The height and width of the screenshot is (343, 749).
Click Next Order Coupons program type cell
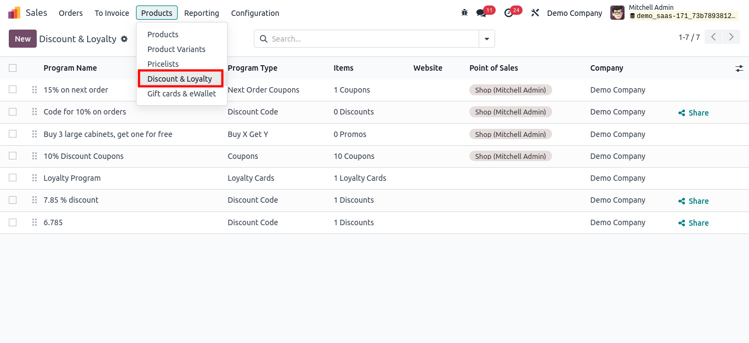[x=264, y=90]
